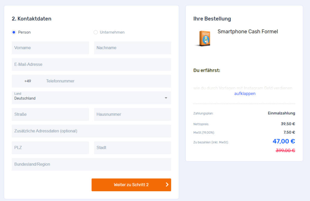Click the crossed-out 399,00 € price
Screen dimensions: 310x201
[x=285, y=150]
